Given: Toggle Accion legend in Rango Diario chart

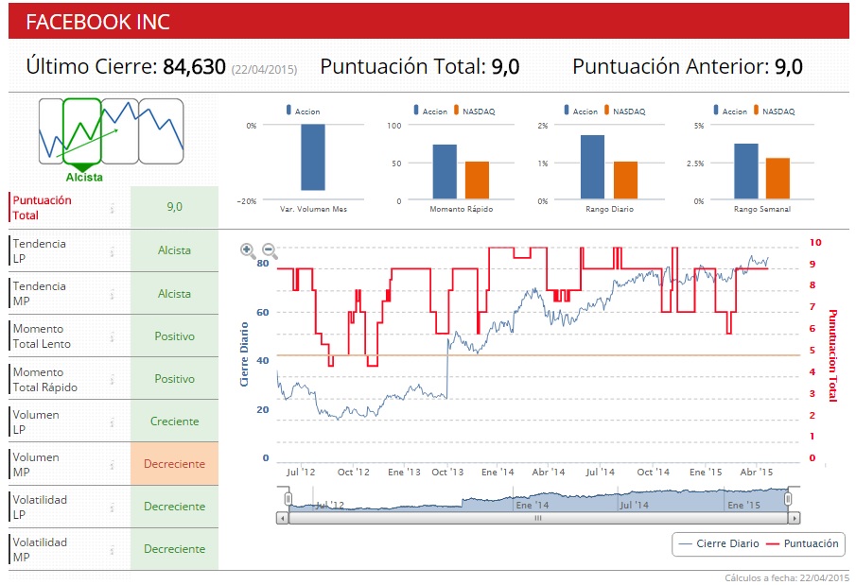Looking at the screenshot, I should click(x=581, y=111).
